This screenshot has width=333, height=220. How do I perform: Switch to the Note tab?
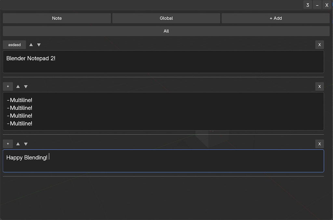[x=57, y=18]
